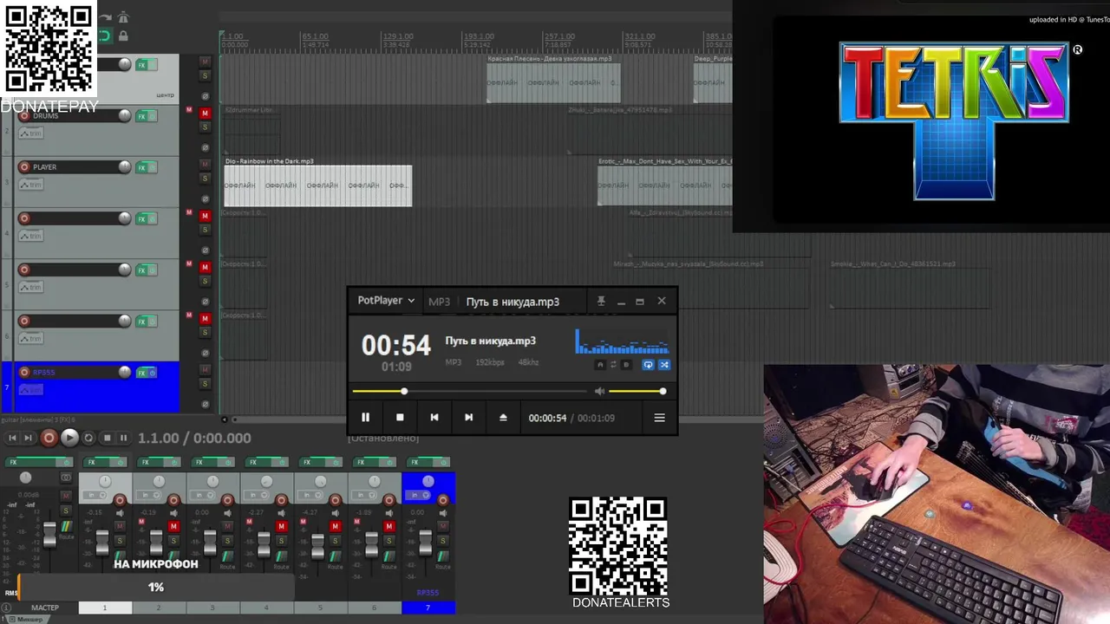Solo the DRUMS track

[206, 127]
